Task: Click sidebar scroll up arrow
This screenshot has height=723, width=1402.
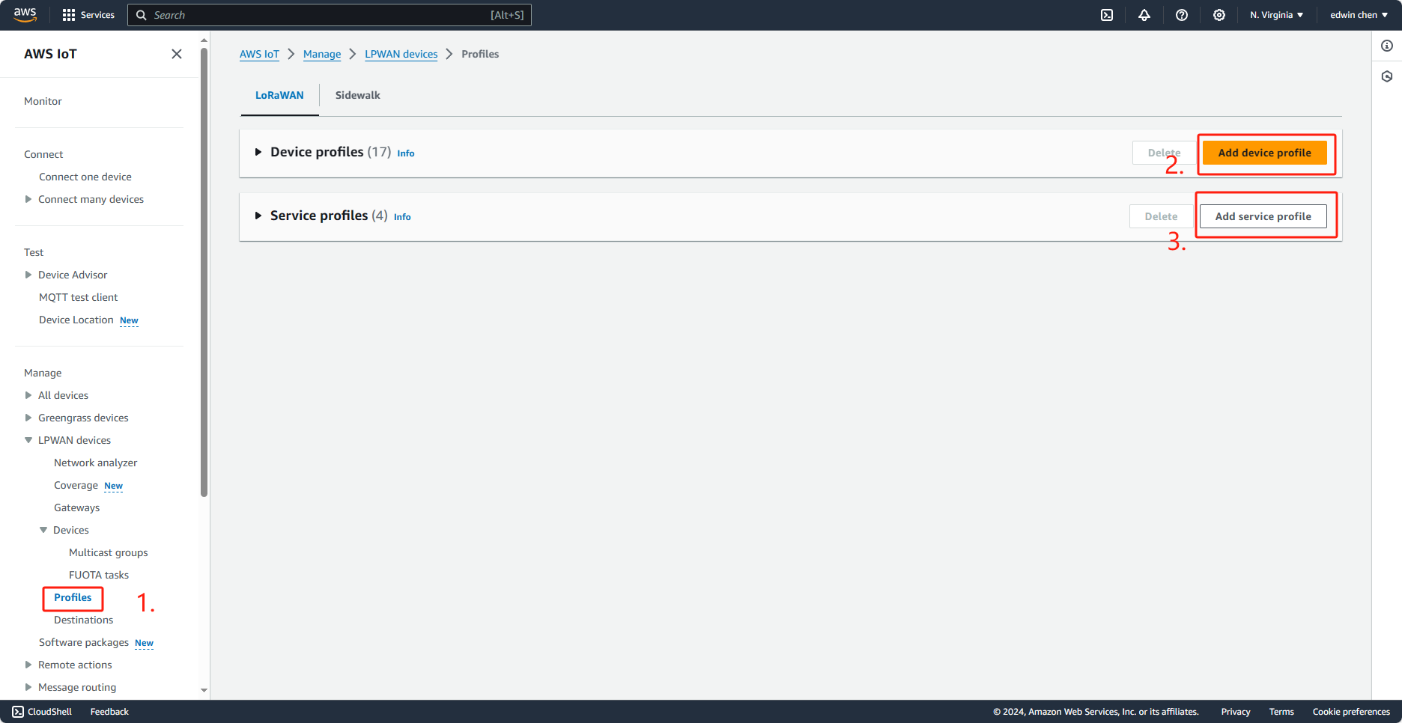Action: pos(204,40)
